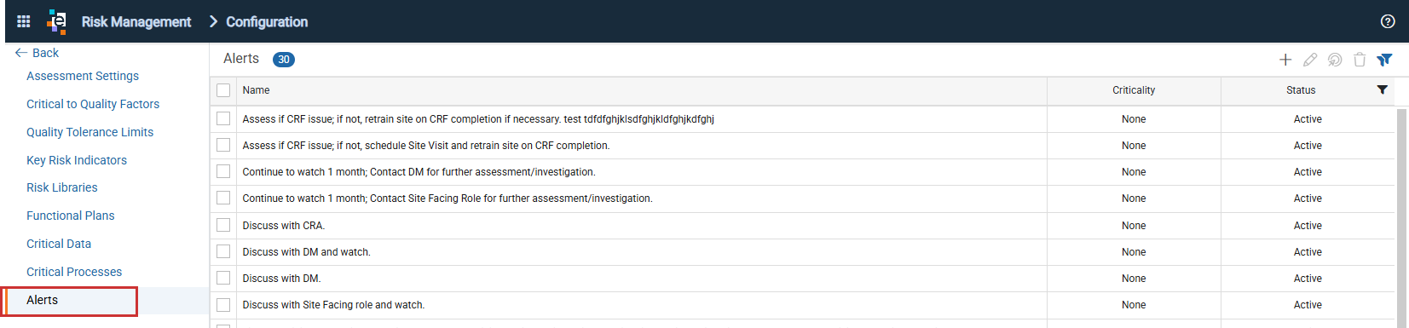The height and width of the screenshot is (328, 1409).
Task: Open Key Risk Indicators
Action: [x=77, y=160]
